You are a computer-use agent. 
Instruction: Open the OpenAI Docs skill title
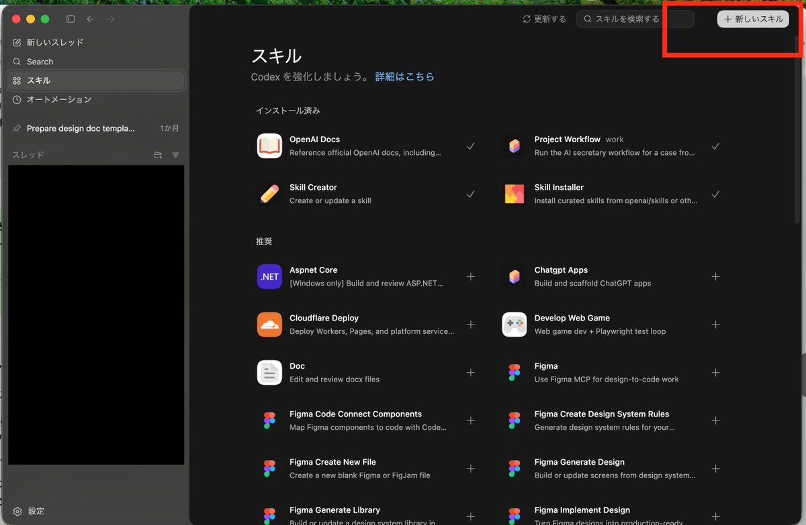click(314, 139)
